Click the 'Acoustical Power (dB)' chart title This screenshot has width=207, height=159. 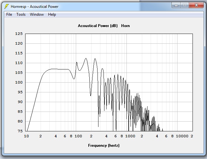(98, 26)
